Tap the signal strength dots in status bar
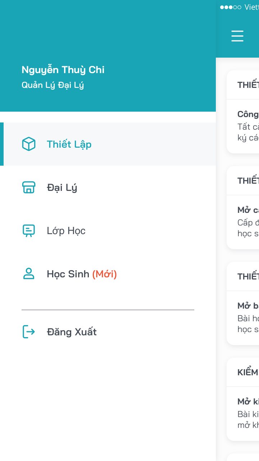The height and width of the screenshot is (461, 259). click(231, 7)
